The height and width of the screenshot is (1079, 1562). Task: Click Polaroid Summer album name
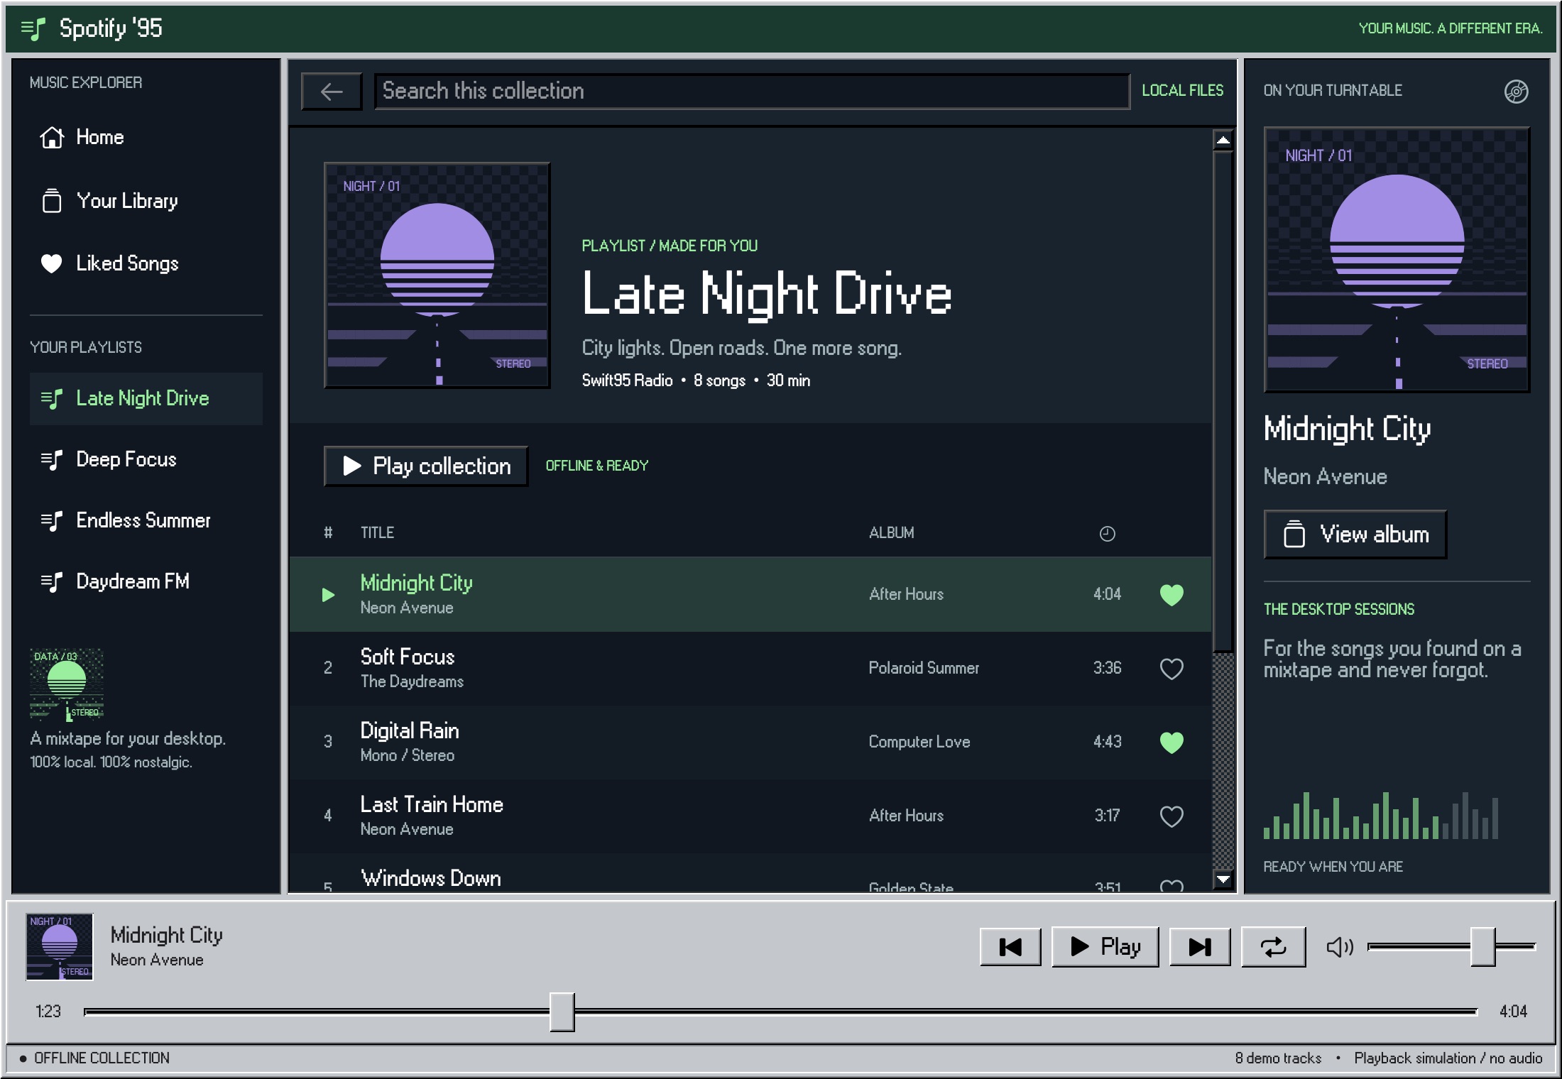click(x=924, y=668)
